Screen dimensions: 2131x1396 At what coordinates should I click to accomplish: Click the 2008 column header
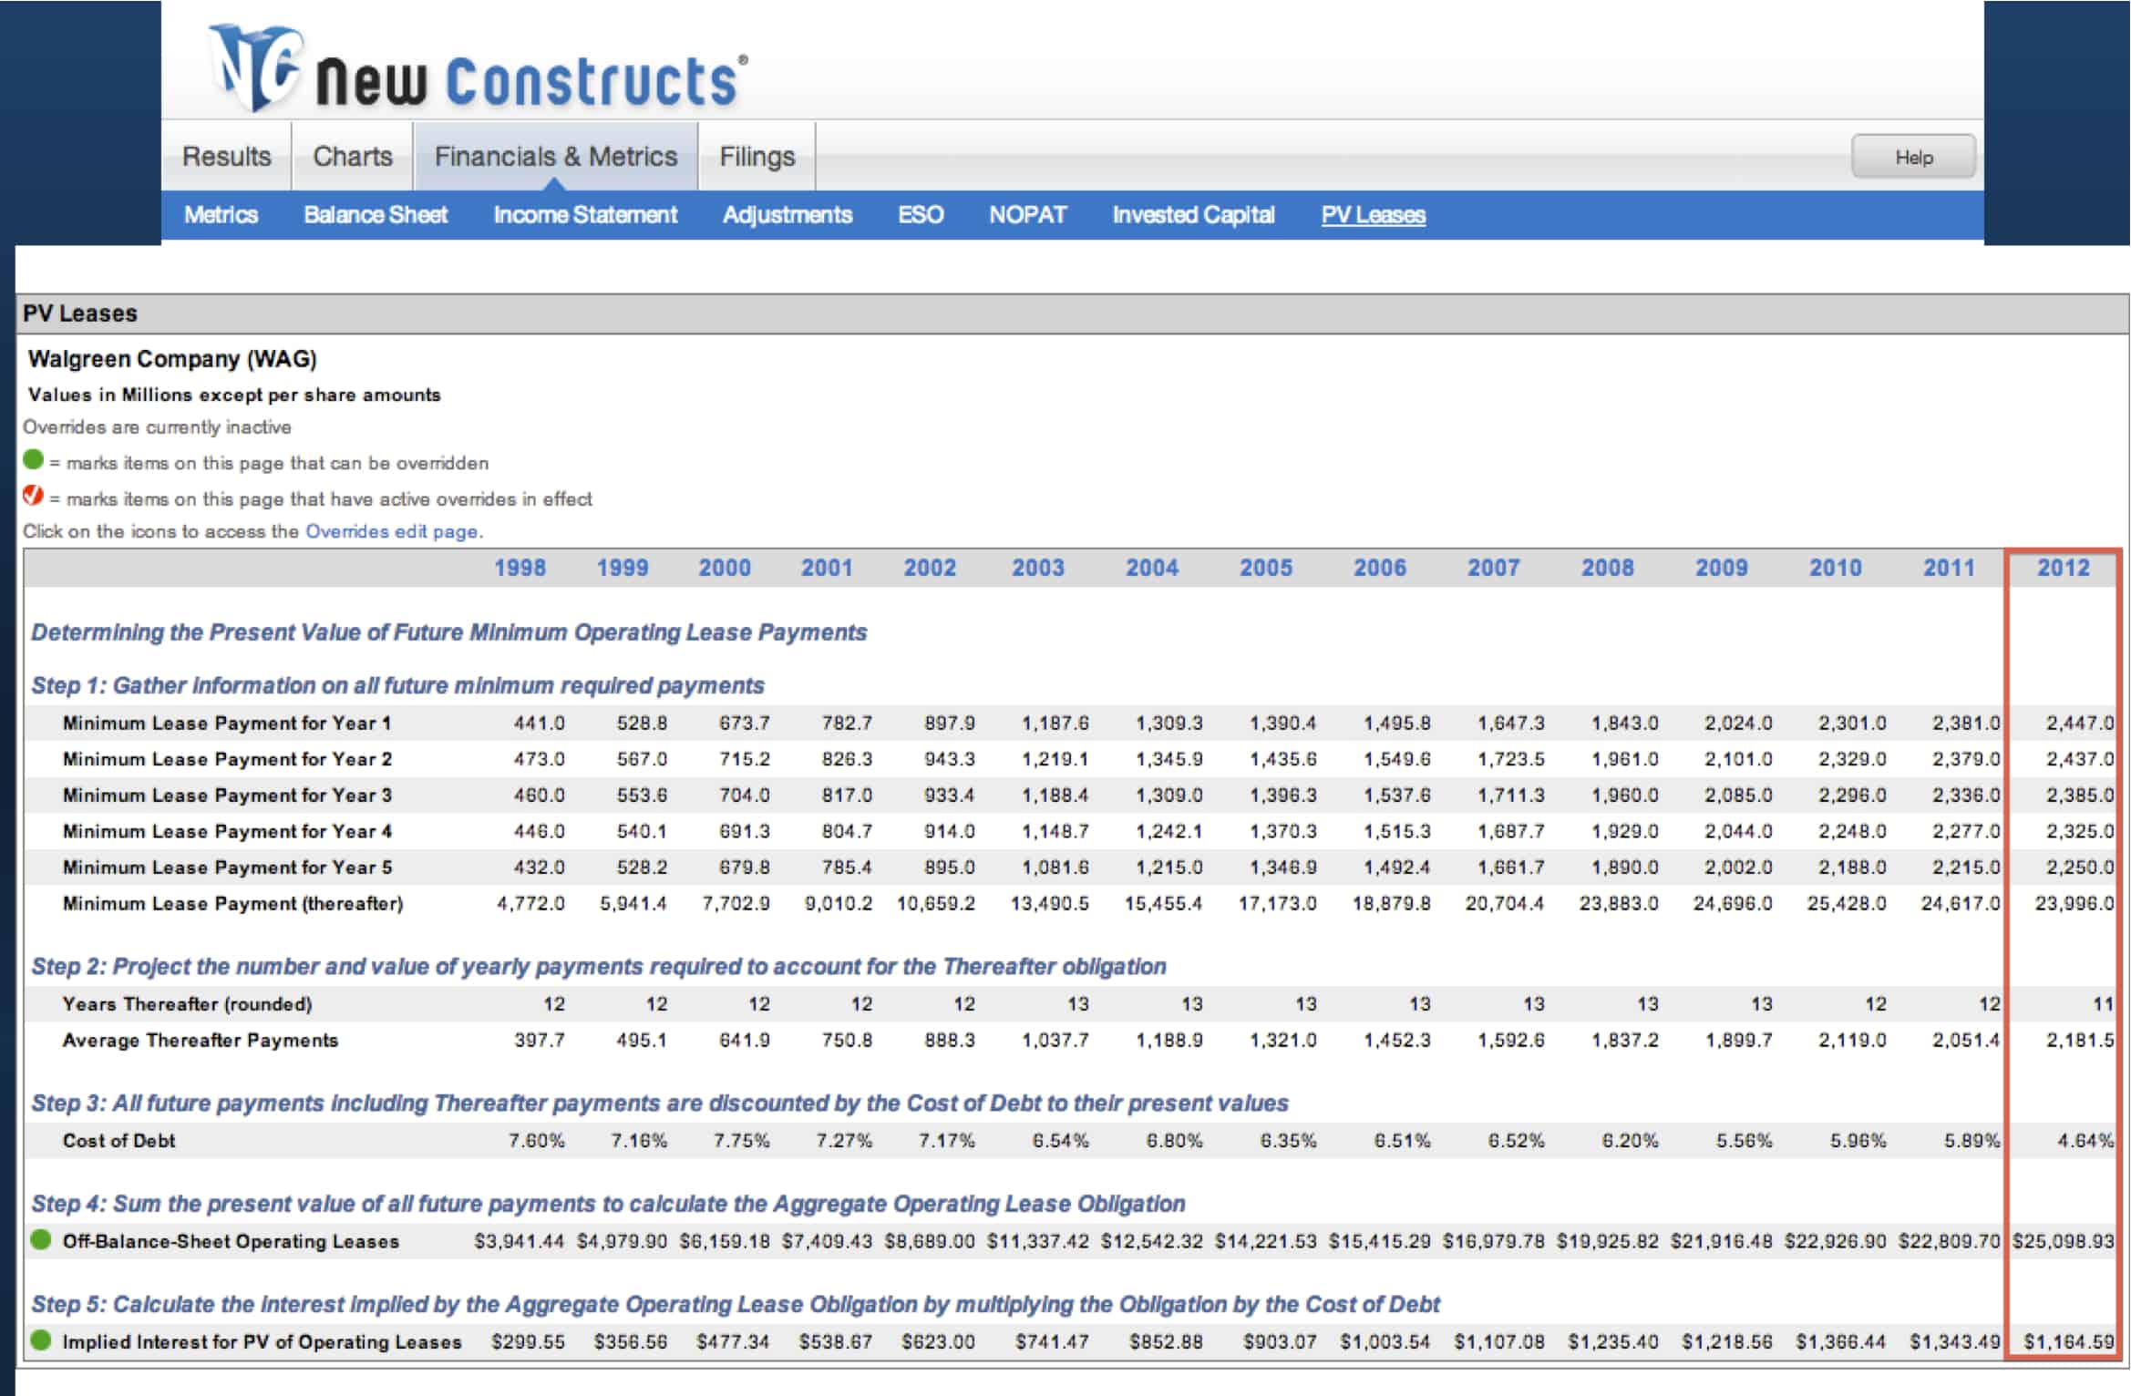(1608, 568)
